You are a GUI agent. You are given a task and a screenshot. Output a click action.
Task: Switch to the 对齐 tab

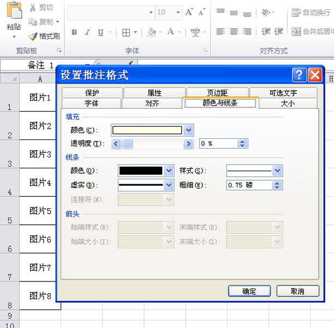[x=152, y=103]
